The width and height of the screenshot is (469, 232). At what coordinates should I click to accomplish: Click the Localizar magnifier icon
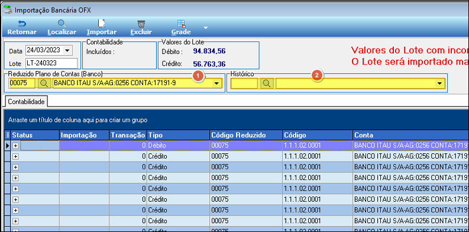pos(62,23)
